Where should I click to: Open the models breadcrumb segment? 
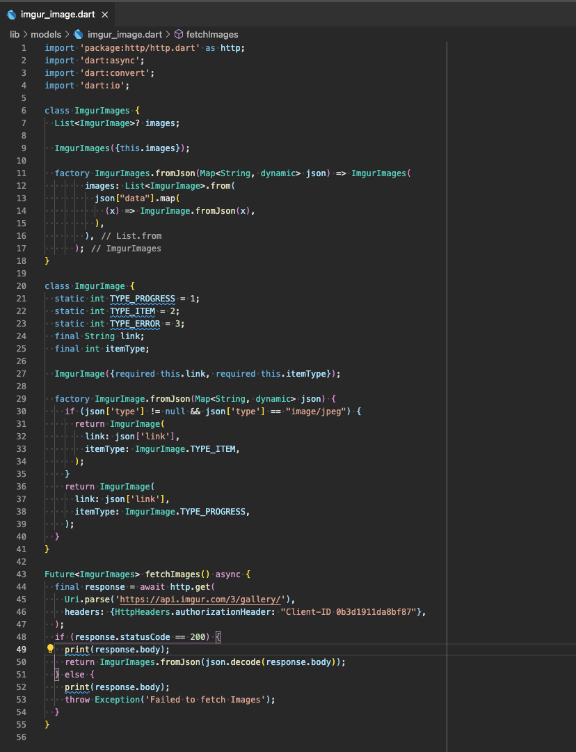tap(46, 35)
